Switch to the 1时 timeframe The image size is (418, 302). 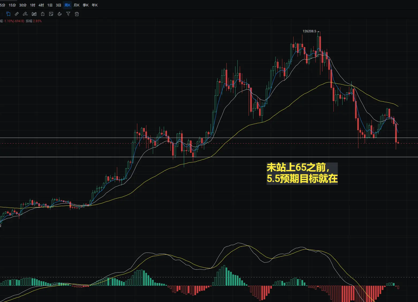[33, 5]
